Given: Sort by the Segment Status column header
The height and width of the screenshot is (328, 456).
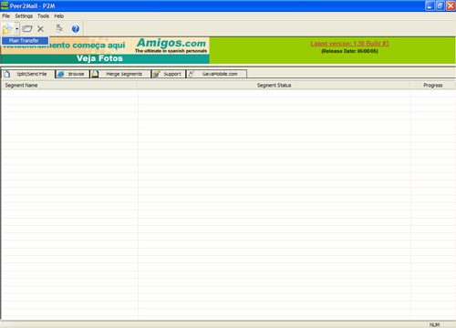Looking at the screenshot, I should [x=274, y=86].
